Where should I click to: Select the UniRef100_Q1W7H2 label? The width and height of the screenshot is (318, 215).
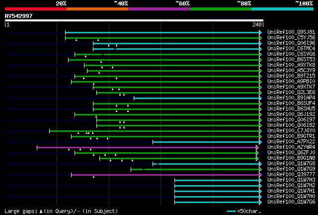(x=291, y=186)
